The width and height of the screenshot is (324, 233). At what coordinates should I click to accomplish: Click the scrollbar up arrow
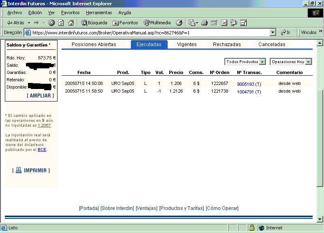[x=320, y=43]
